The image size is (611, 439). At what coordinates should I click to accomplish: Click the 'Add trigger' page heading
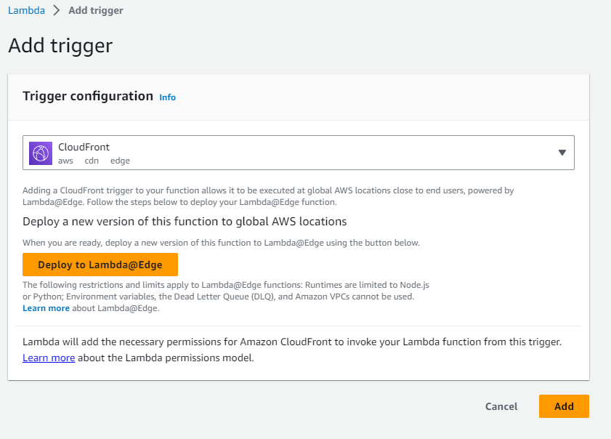(x=60, y=46)
